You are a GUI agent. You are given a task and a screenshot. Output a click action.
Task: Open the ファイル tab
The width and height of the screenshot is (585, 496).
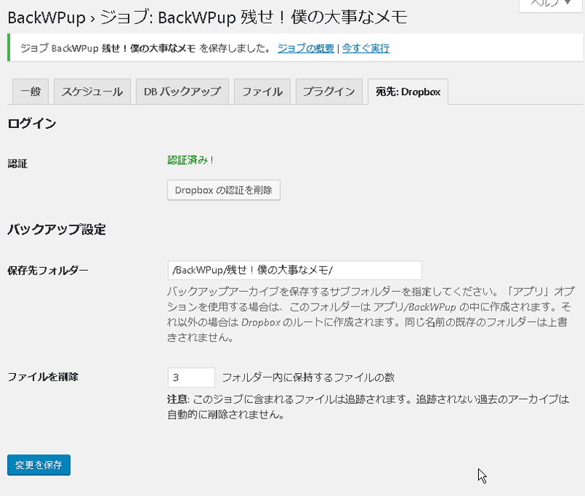pos(263,91)
